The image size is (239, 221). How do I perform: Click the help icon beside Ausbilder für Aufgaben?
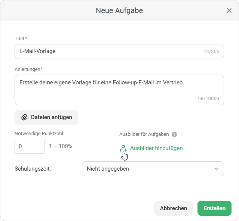[174, 134]
